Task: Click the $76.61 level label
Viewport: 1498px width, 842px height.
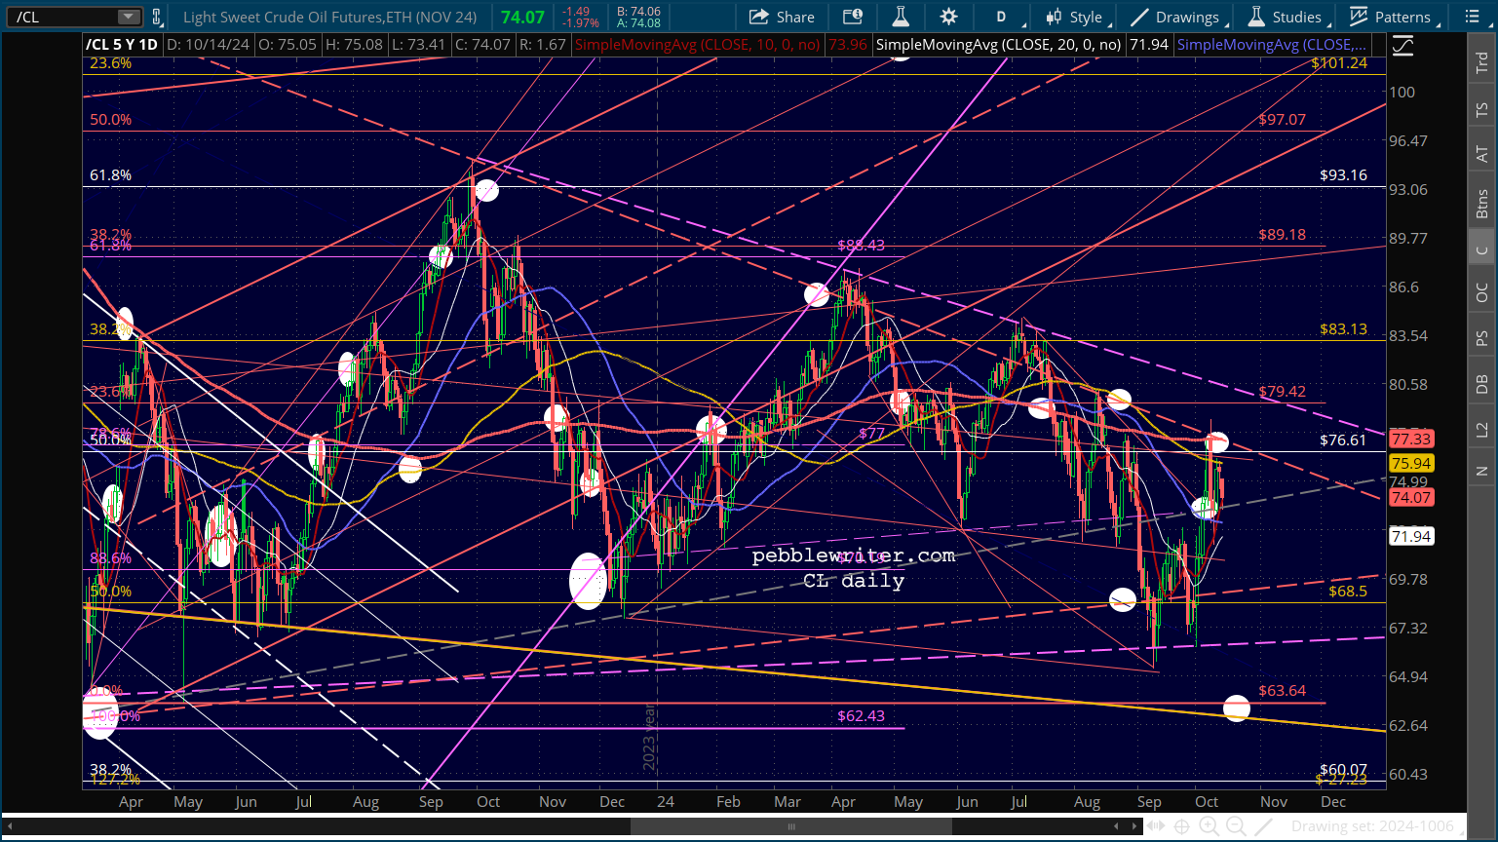Action: click(1343, 440)
